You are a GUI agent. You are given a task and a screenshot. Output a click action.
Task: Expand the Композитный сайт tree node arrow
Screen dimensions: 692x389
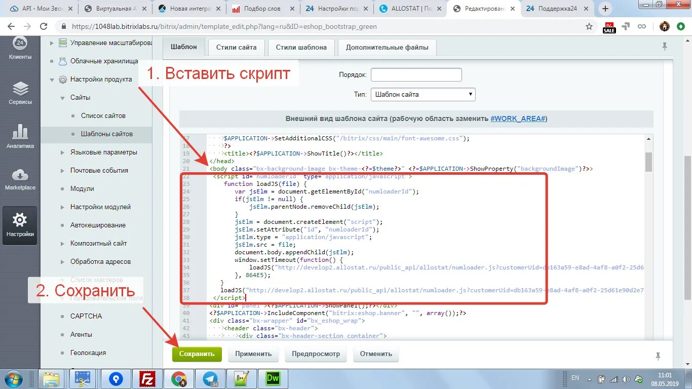pyautogui.click(x=62, y=244)
